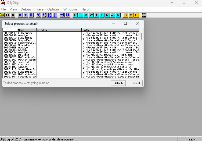Image resolution: width=202 pixels, height=141 pixels.
Task: Maximize the Select process to attach dialog
Action: [125, 23]
